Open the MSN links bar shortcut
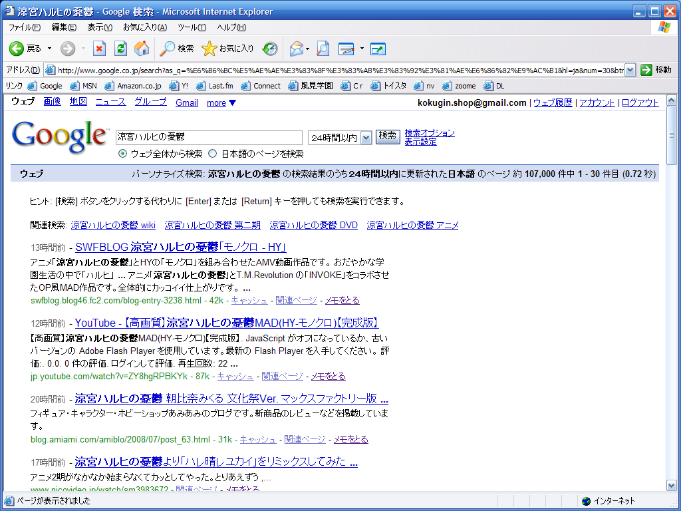 (x=83, y=86)
